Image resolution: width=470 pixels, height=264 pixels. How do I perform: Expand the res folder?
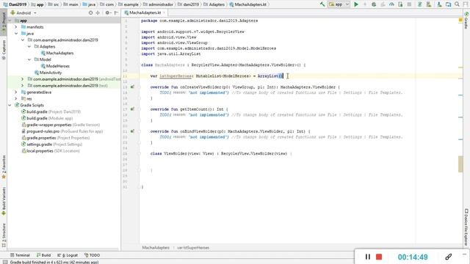[x=16, y=99]
